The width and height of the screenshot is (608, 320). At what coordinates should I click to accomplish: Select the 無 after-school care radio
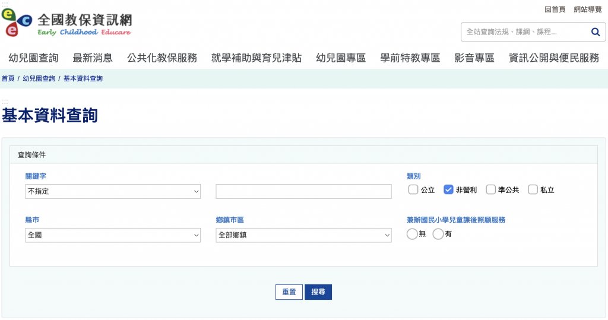(412, 234)
